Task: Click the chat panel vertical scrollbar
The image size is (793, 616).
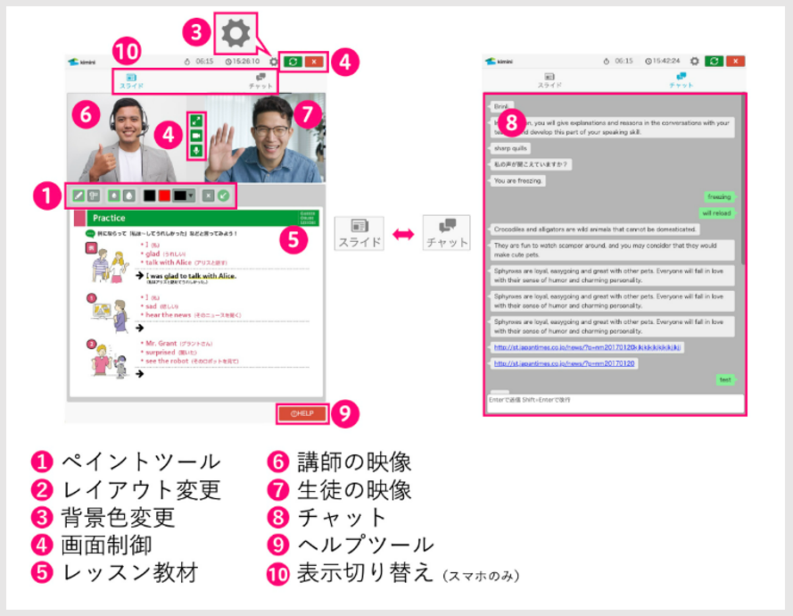Action: pos(743,179)
